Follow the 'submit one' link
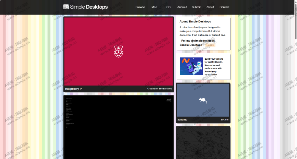The image size is (297, 159). point(219,35)
